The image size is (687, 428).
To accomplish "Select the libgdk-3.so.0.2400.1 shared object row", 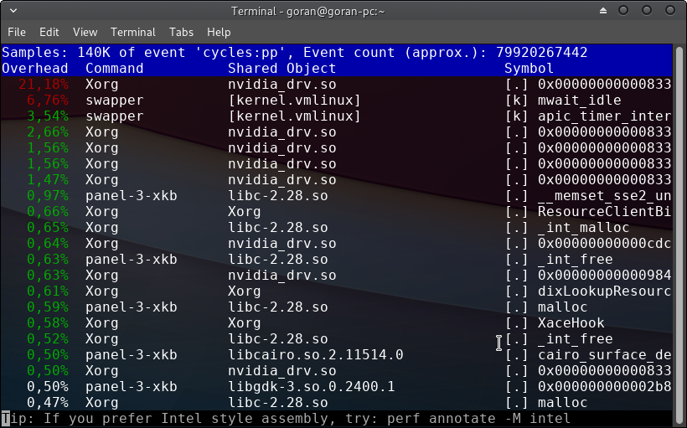I will [311, 387].
